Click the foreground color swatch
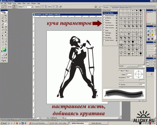The width and height of the screenshot is (157, 125). 3,49
